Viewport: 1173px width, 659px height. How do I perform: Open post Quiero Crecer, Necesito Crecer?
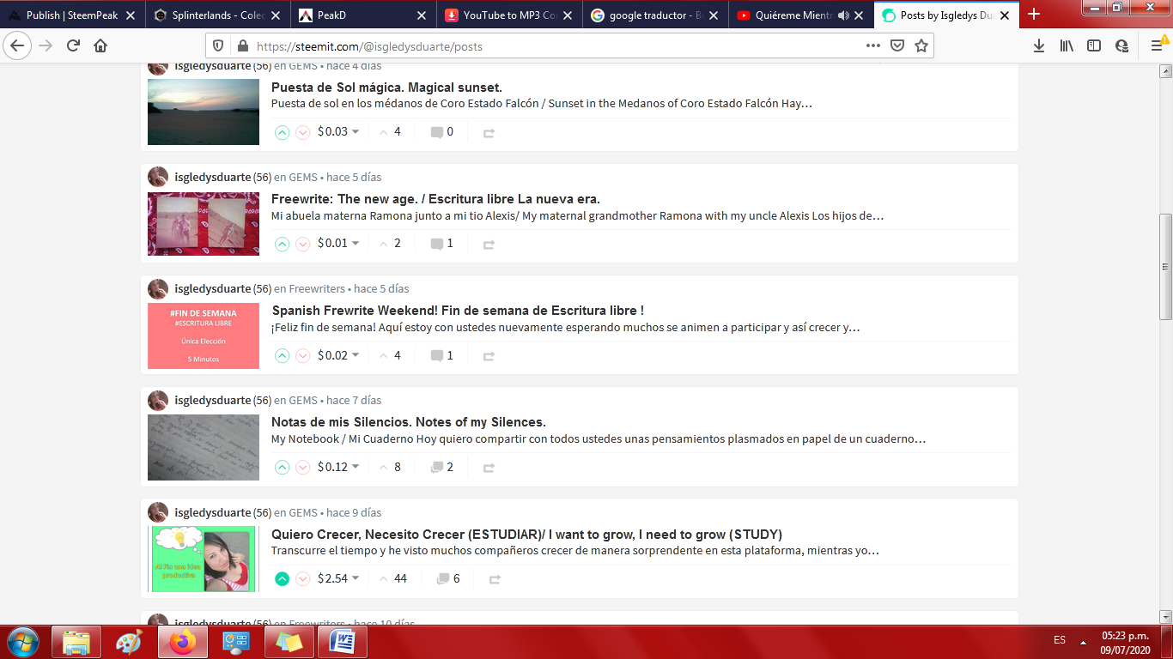click(526, 534)
